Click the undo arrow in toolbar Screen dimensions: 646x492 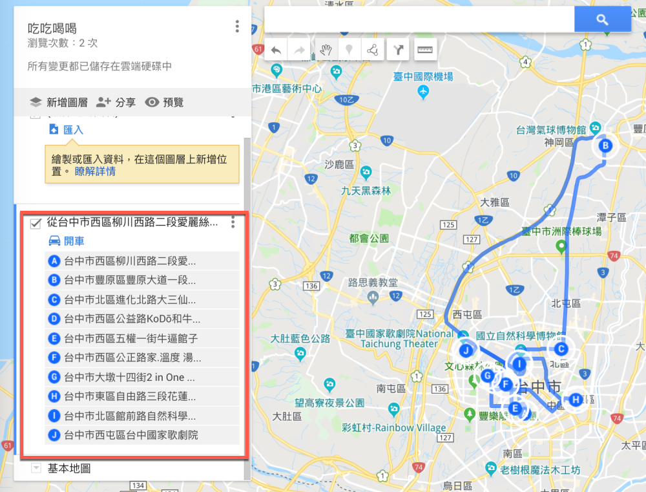point(276,50)
